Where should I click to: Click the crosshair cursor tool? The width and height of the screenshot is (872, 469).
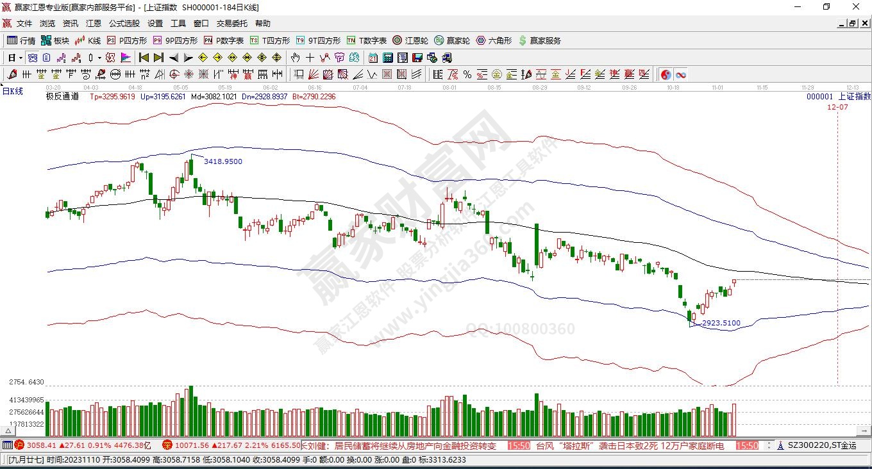point(310,58)
